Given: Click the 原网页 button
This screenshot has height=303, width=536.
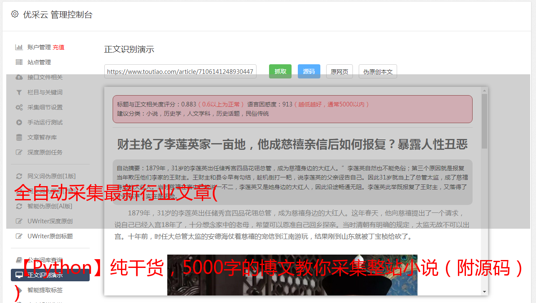Looking at the screenshot, I should 340,71.
